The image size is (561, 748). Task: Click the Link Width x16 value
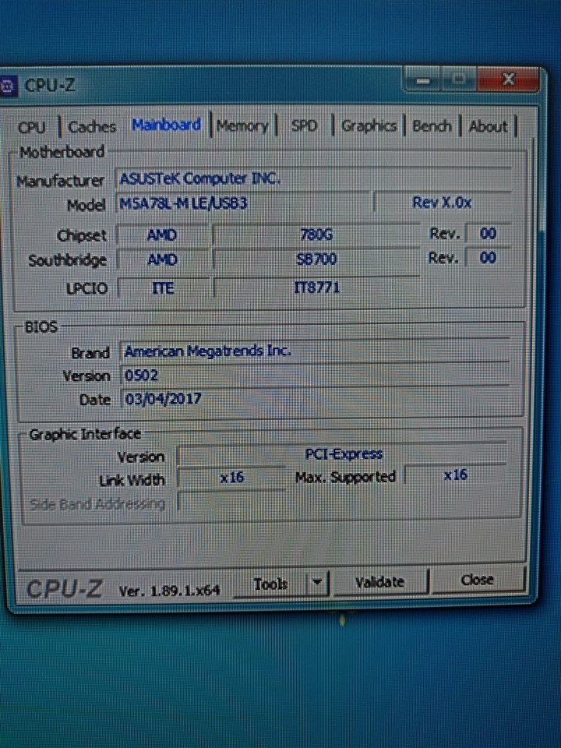(x=232, y=477)
